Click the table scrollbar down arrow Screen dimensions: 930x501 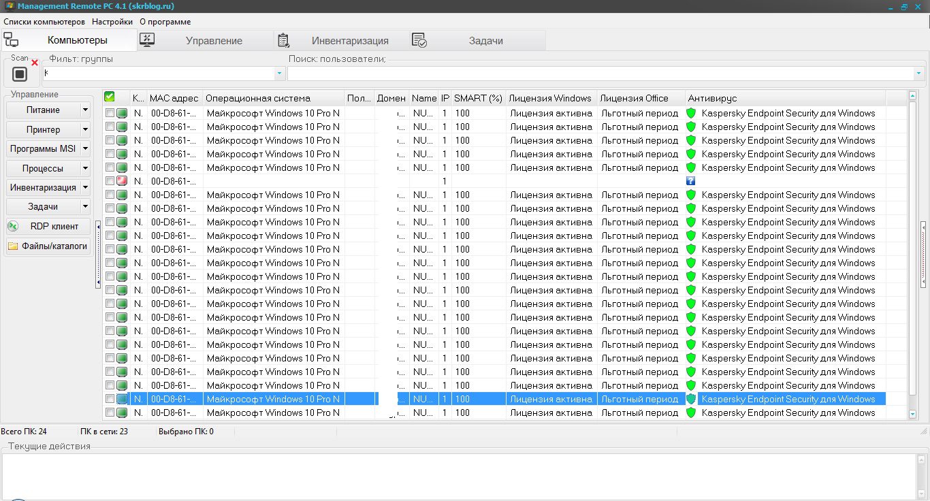913,414
